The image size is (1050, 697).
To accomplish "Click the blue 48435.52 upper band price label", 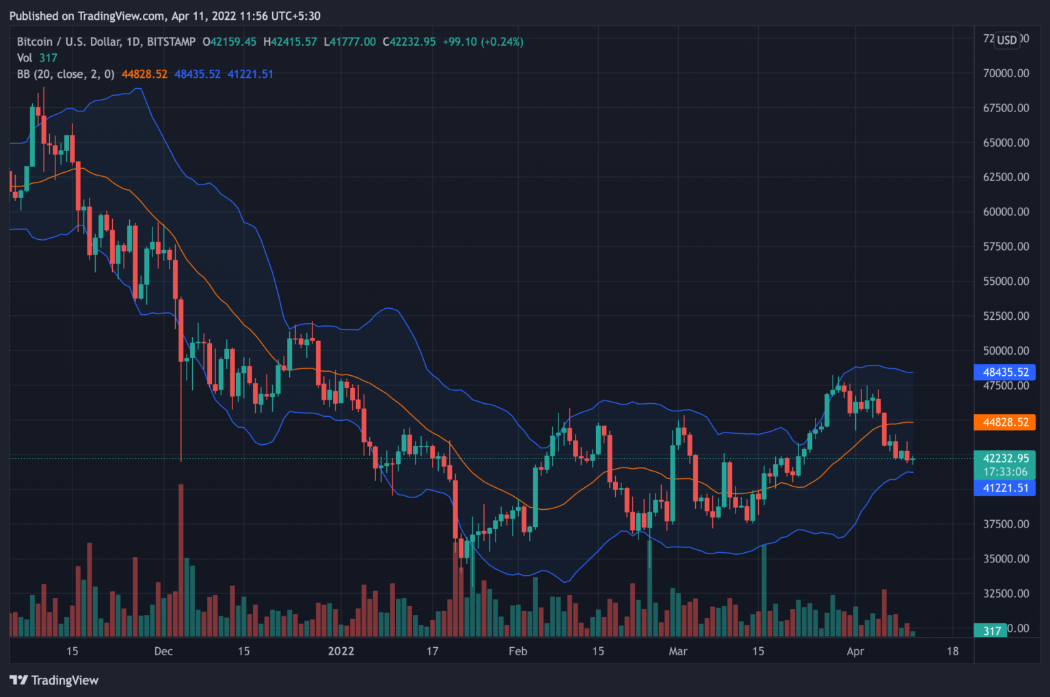I will 1004,372.
